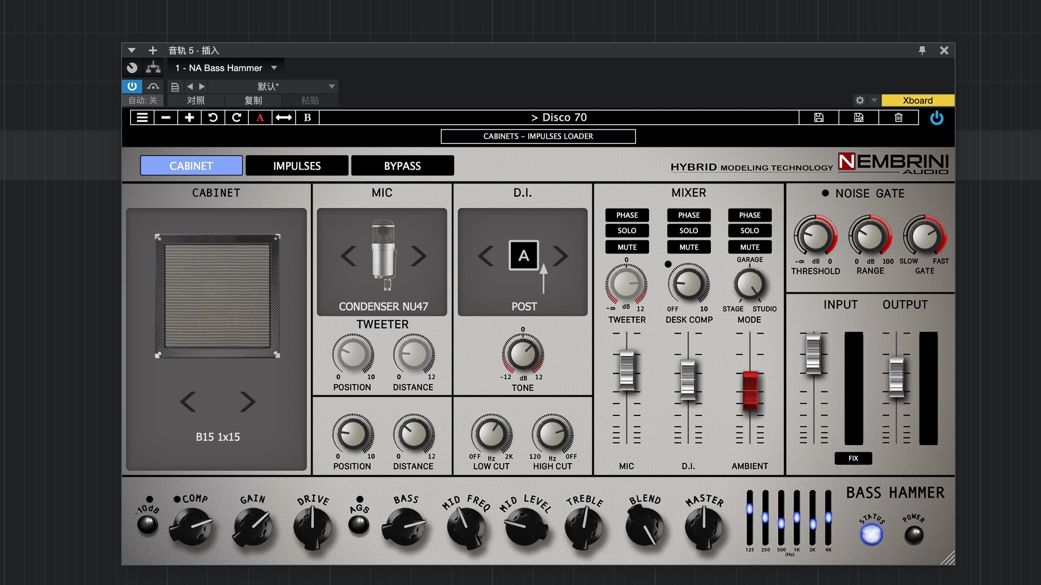Select next cabinet with right arrow
1041x585 pixels.
247,401
